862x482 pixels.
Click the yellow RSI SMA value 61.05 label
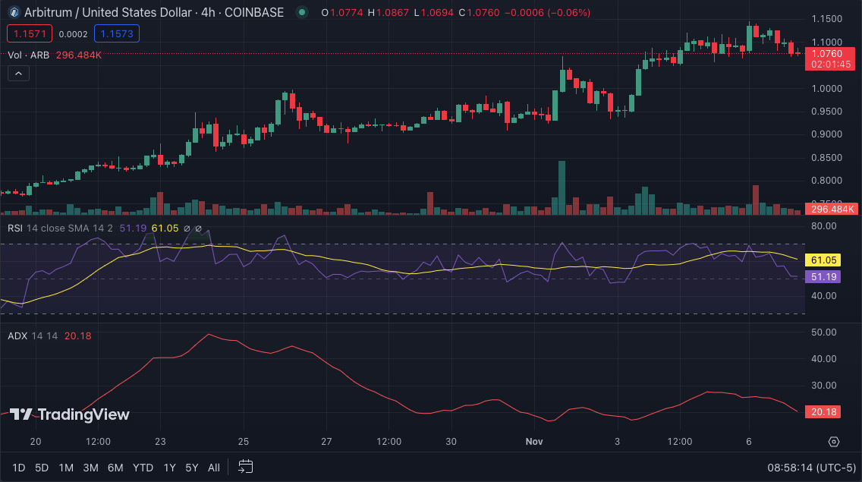(x=823, y=260)
